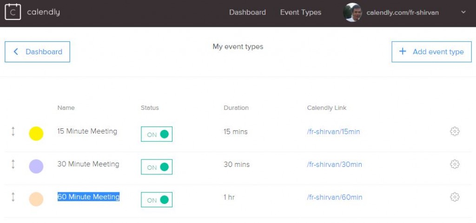Go to Dashboard in top navigation
The width and height of the screenshot is (476, 223).
click(247, 13)
